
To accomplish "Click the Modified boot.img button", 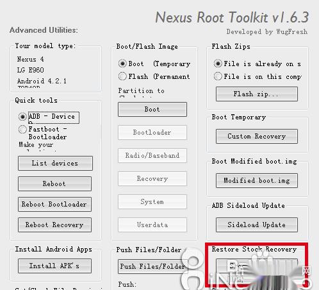I will 257,181.
